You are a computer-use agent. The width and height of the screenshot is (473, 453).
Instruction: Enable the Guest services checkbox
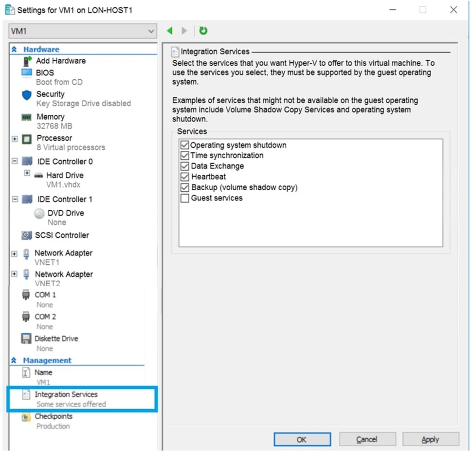[x=184, y=198]
